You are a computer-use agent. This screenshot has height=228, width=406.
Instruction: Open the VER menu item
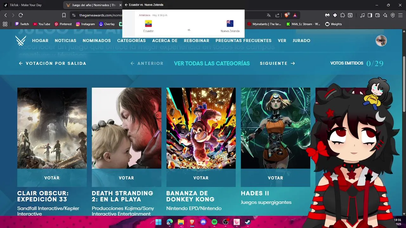tap(282, 41)
